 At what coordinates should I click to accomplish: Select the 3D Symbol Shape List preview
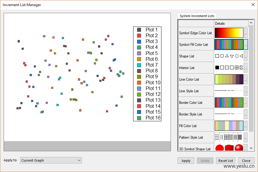click(x=229, y=148)
